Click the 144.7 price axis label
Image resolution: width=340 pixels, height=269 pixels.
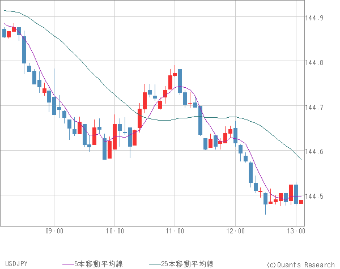tap(314, 107)
